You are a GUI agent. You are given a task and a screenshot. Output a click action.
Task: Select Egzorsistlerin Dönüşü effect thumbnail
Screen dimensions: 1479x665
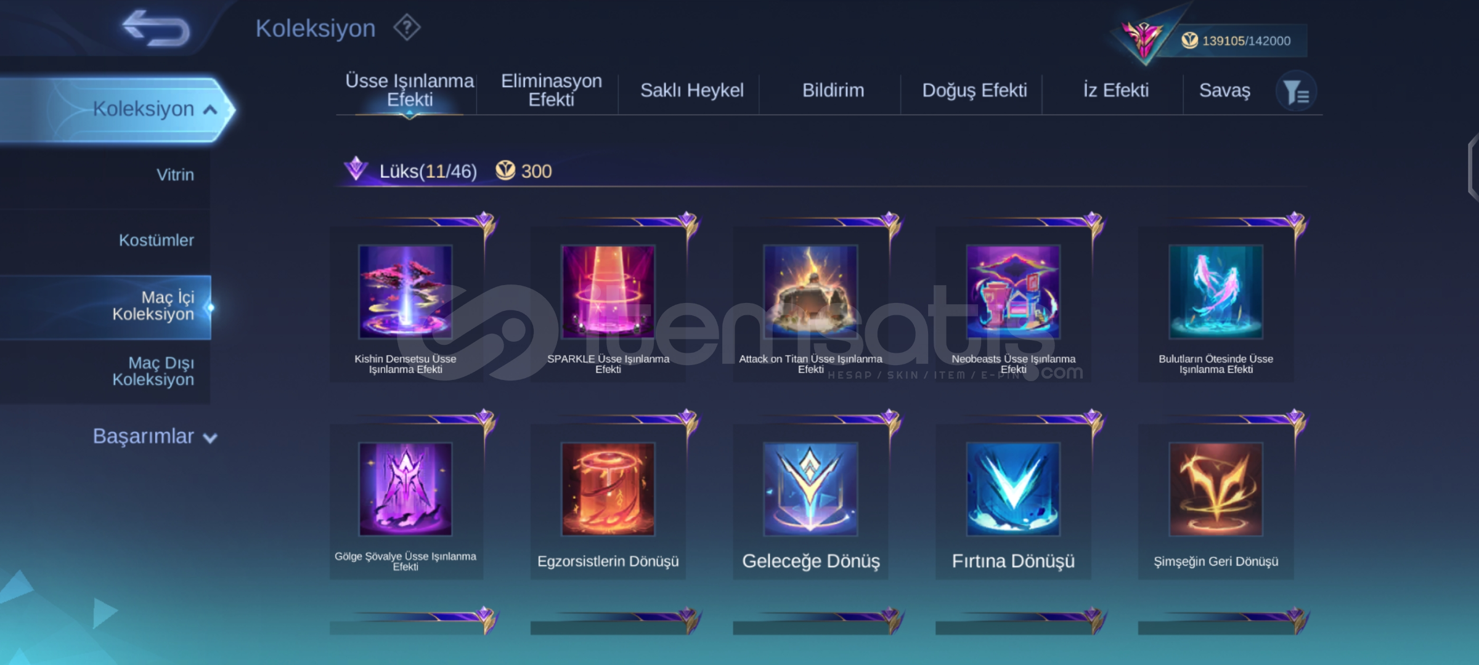point(608,489)
